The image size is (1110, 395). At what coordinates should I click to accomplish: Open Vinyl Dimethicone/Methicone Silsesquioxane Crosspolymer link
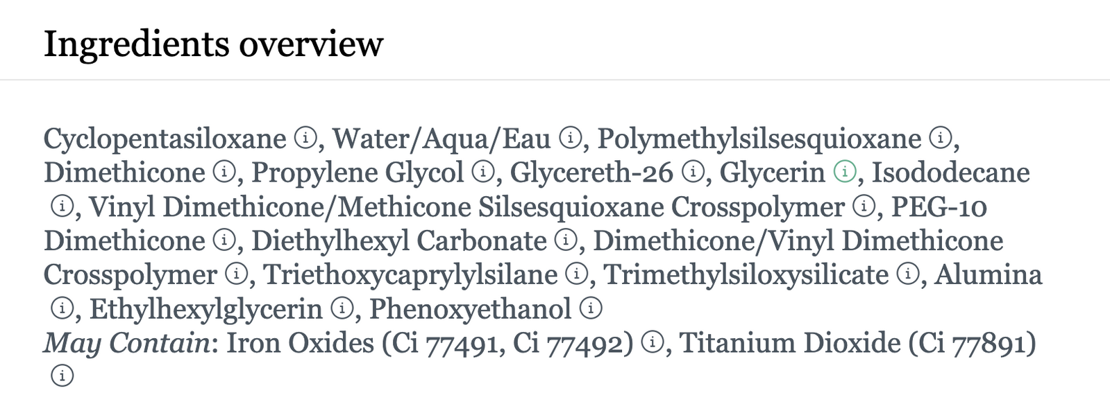tap(467, 207)
